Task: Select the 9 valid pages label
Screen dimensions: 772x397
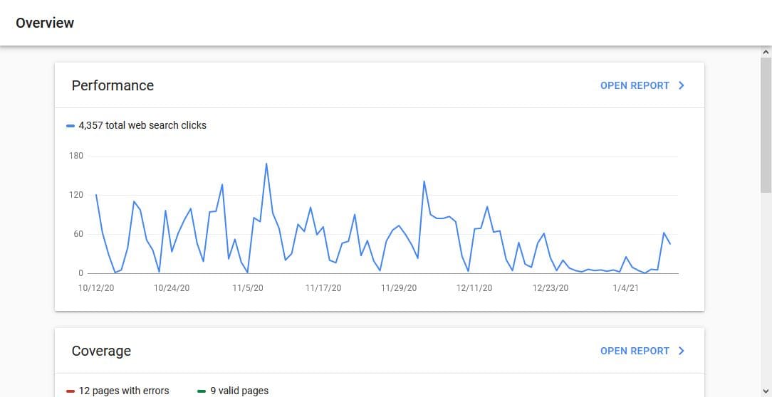Action: [239, 391]
